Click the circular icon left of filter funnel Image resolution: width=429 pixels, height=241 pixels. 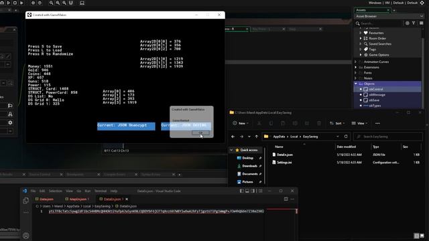(x=408, y=23)
